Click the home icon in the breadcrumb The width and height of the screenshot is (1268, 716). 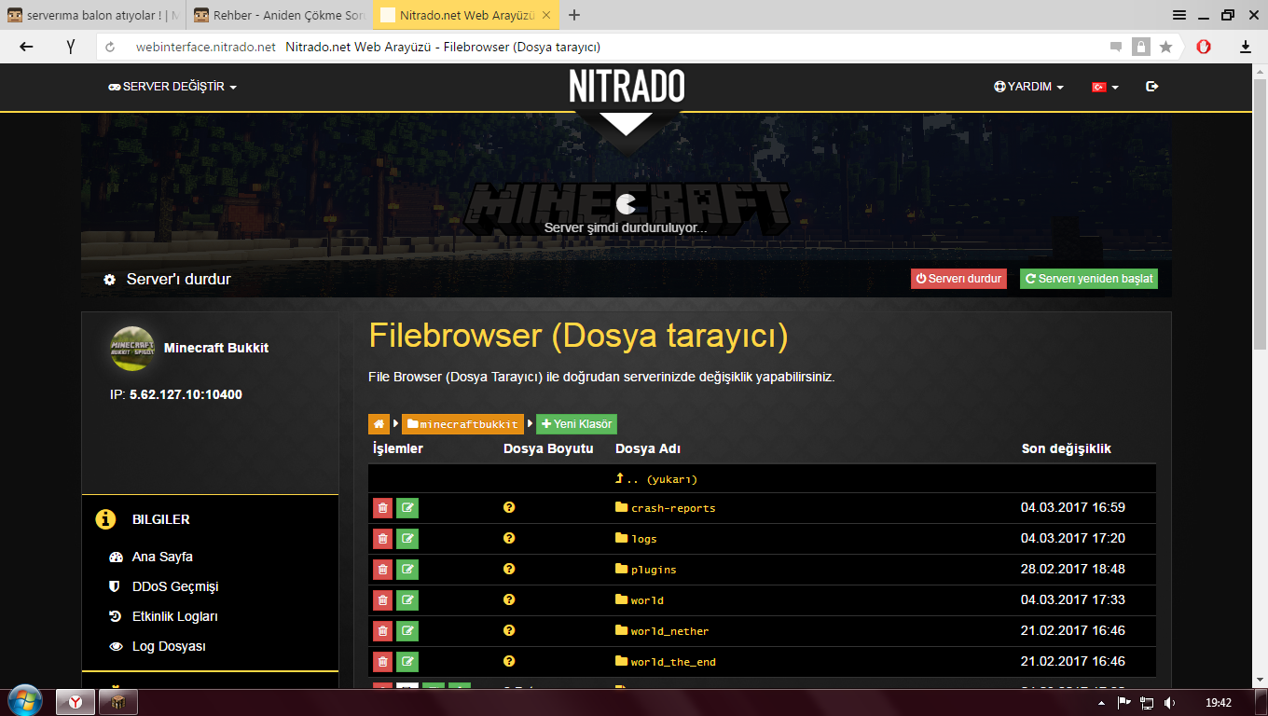point(379,424)
